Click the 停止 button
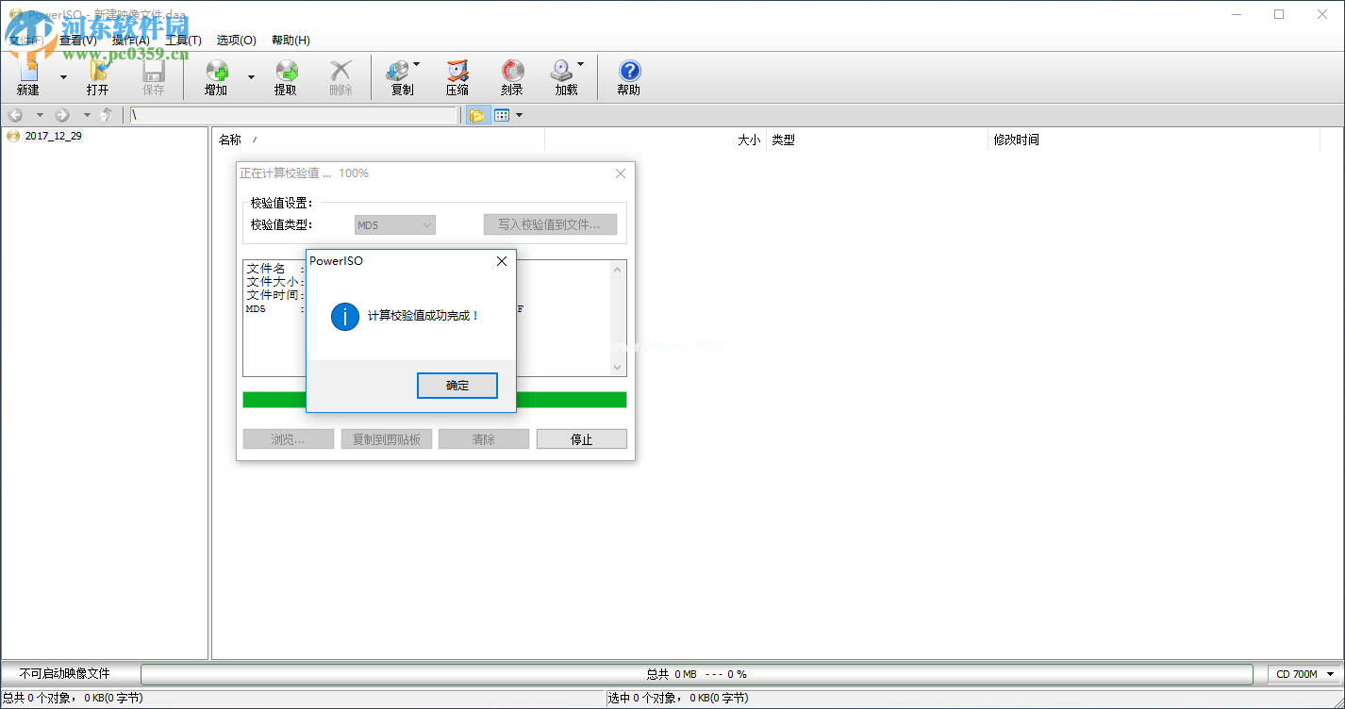This screenshot has width=1345, height=709. point(582,439)
